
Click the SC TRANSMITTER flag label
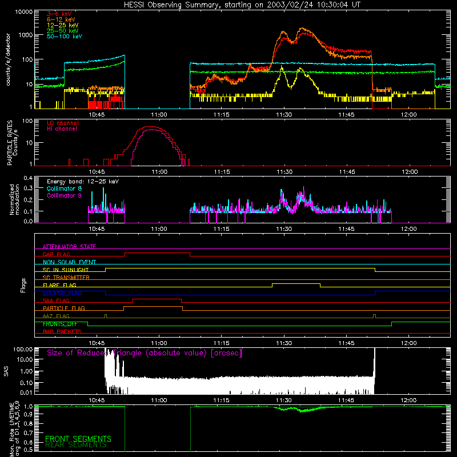[66, 277]
